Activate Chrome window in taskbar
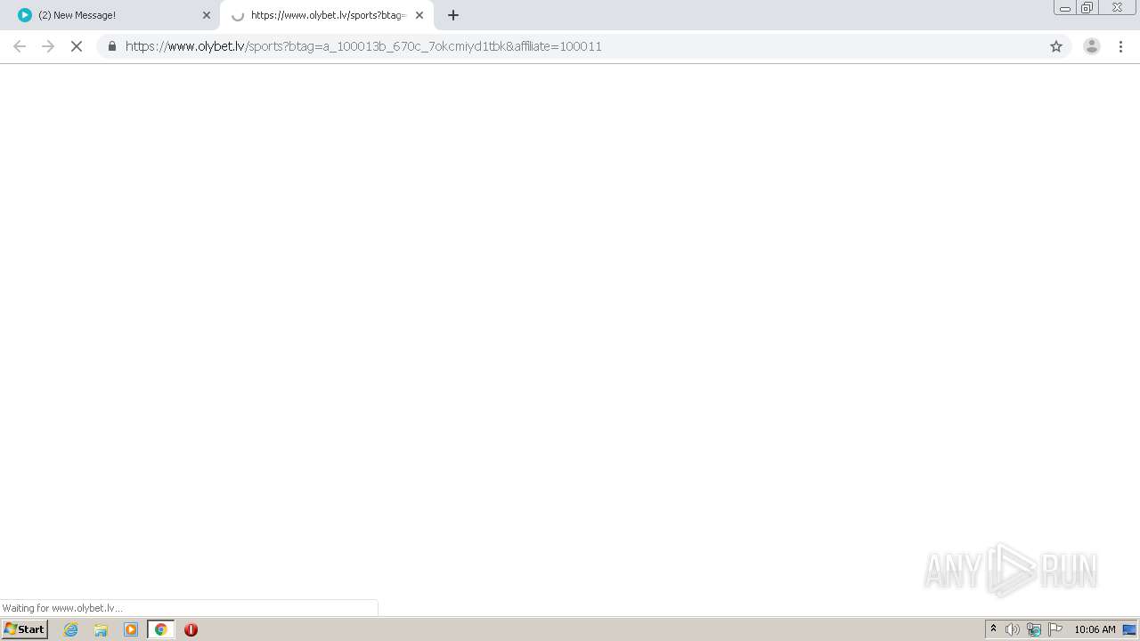Screen dimensions: 1140x641 (161, 629)
